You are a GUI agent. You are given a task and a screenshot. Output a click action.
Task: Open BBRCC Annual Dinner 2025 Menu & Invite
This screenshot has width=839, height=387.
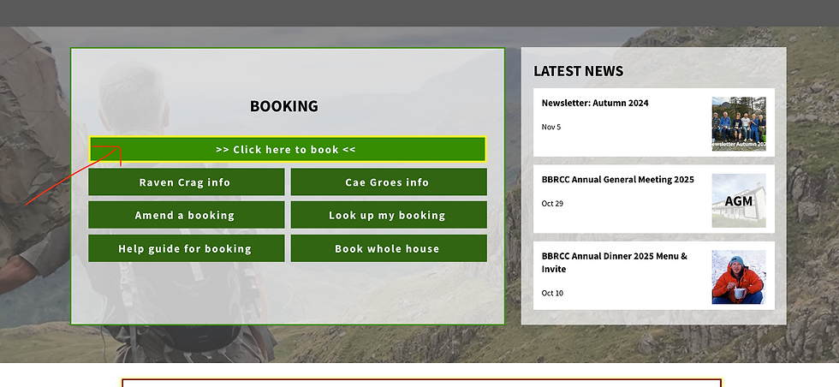615,262
